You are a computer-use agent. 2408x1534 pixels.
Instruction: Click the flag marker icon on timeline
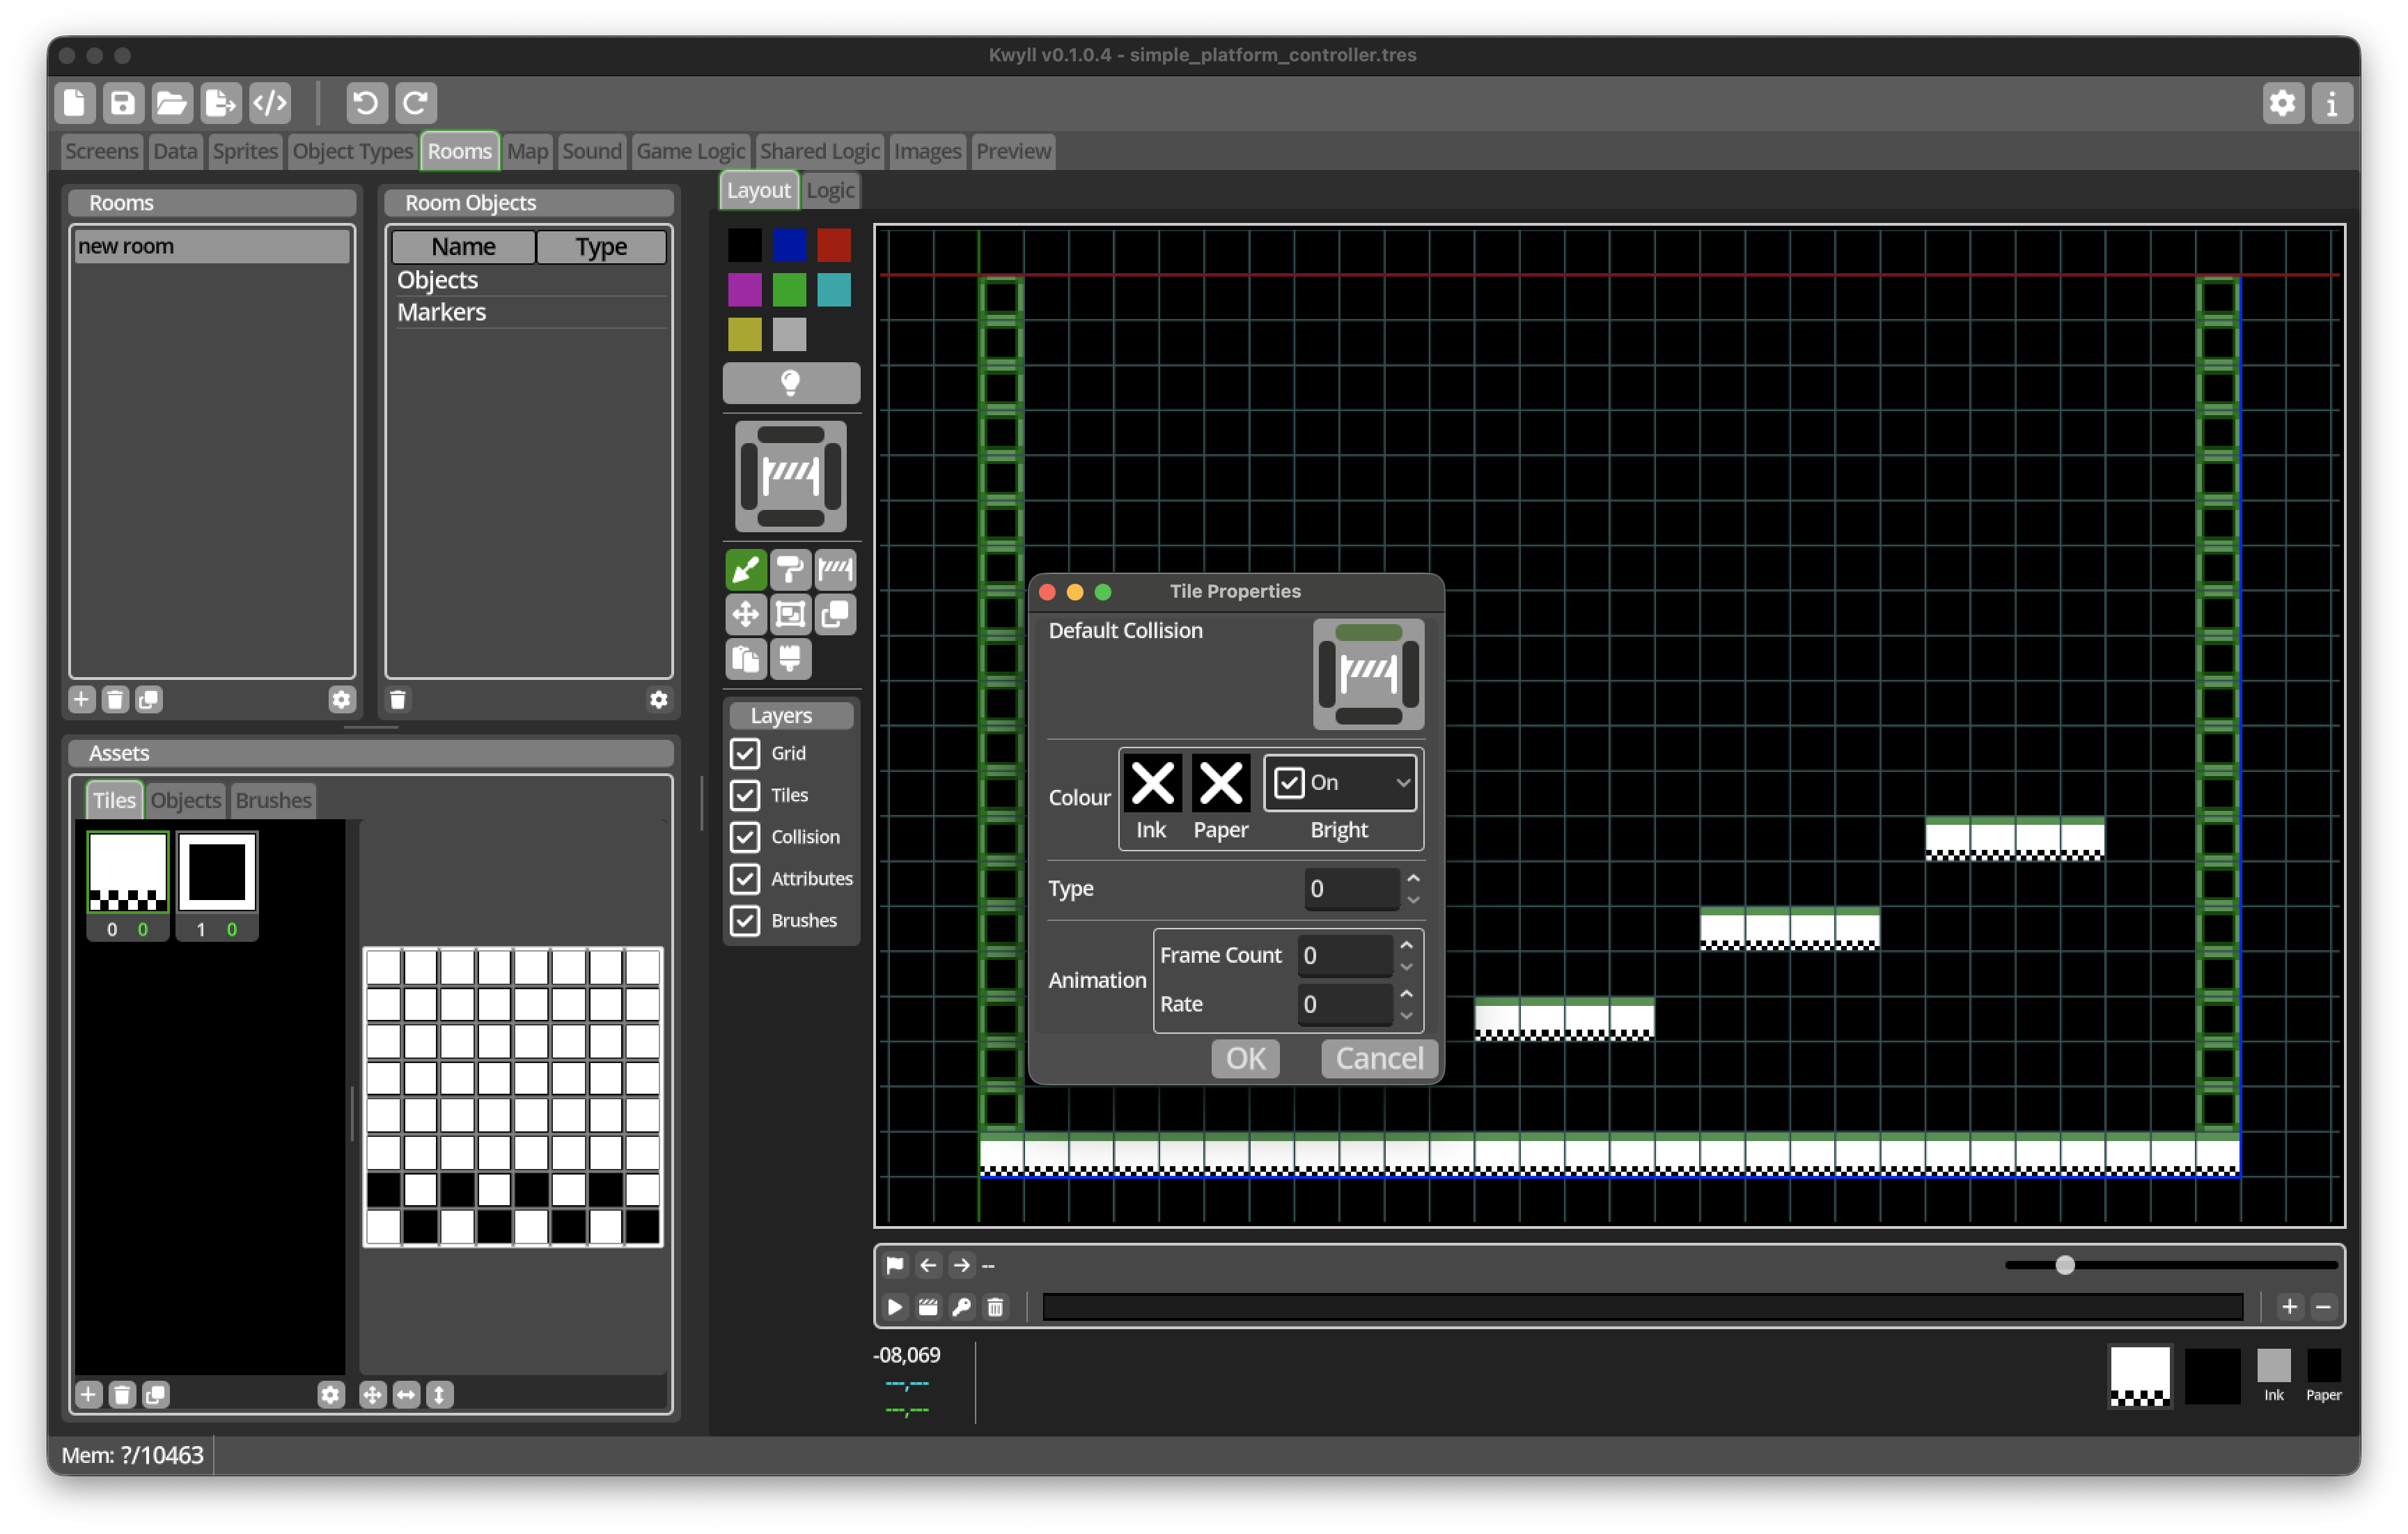pos(895,1265)
